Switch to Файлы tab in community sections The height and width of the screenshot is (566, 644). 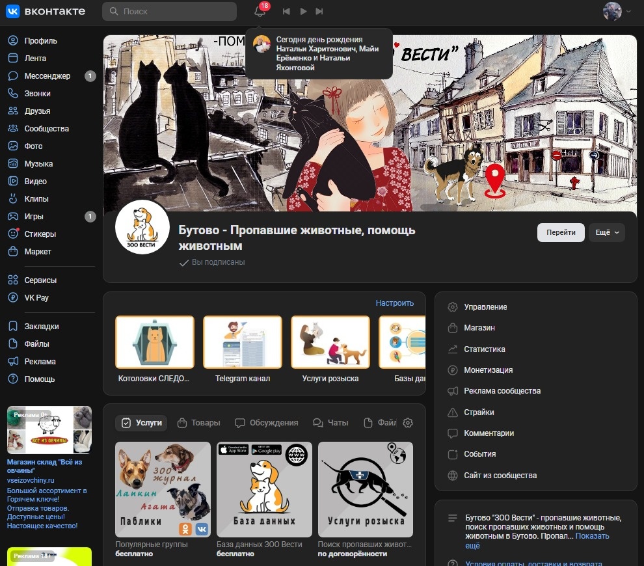coord(380,423)
